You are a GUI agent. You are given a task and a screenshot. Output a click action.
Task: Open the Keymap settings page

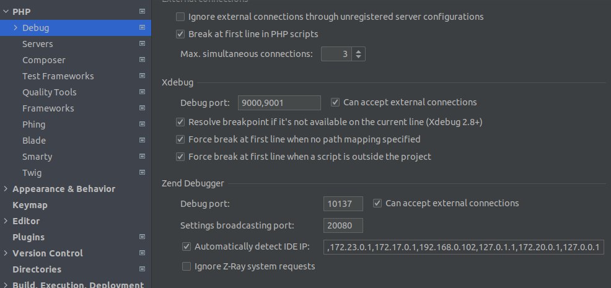30,205
